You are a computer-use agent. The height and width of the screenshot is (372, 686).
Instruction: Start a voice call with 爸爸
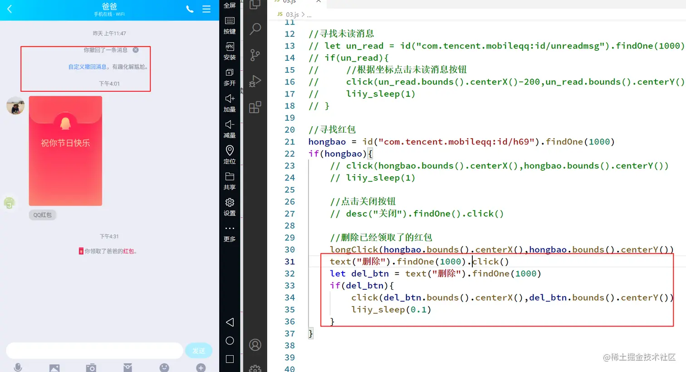(190, 9)
